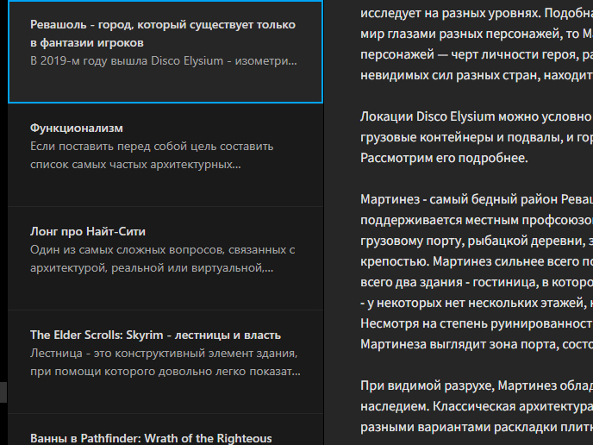Click the paragraph starting "При видимой разрухе, Мартинез"
Image resolution: width=593 pixels, height=445 pixels.
pos(477,406)
